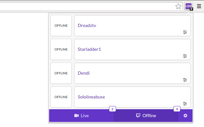Click the live count badge showing 2
Screen dimensions: 204x127
coord(112,109)
